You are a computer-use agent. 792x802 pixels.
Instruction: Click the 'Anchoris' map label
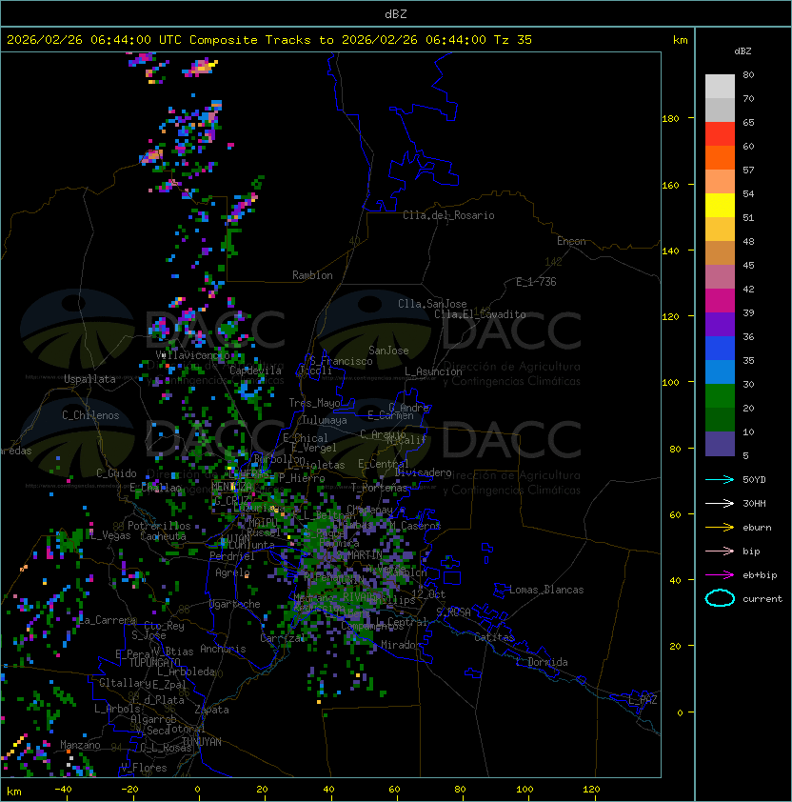(223, 649)
